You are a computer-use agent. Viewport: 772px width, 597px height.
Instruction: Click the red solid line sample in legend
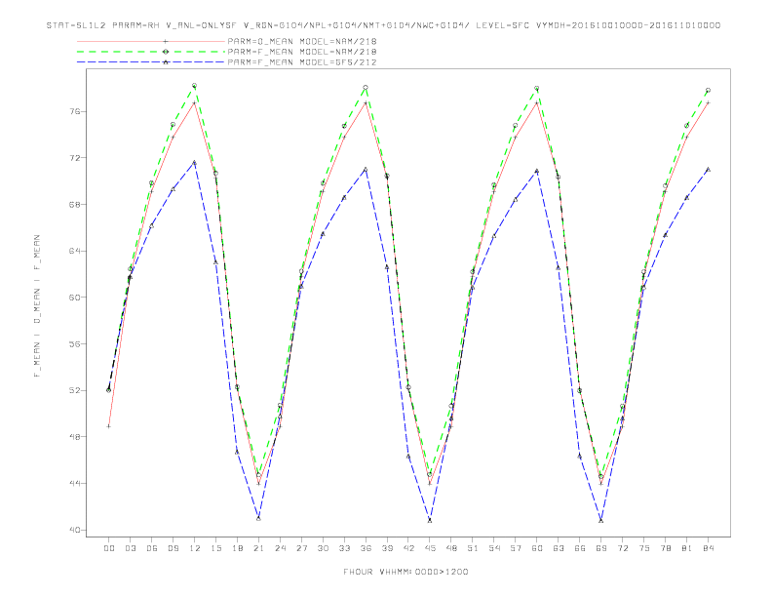(x=151, y=41)
